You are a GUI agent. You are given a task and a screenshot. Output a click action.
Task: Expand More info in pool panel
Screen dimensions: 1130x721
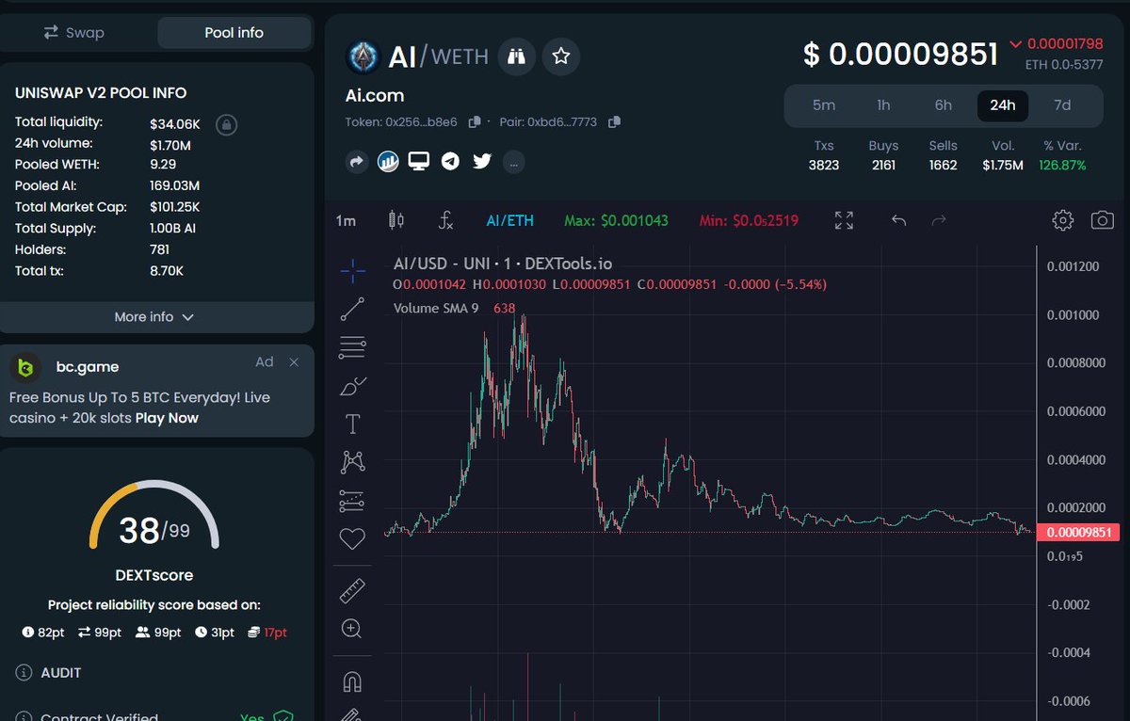pyautogui.click(x=155, y=317)
